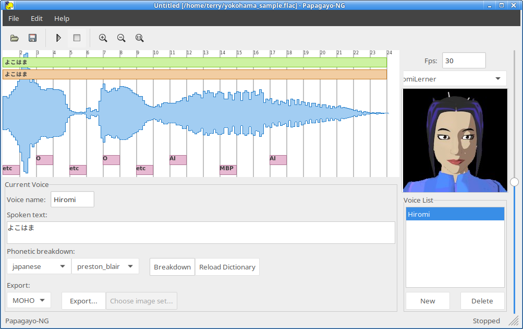Click the Papagayo parrot icon in title bar
523x329 pixels.
pyautogui.click(x=9, y=5)
